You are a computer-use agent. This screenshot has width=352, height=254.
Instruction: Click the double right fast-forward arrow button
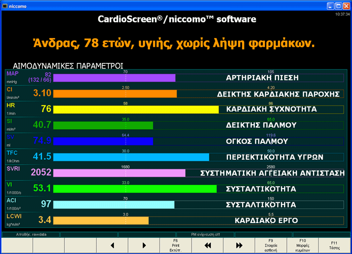click(x=239, y=245)
